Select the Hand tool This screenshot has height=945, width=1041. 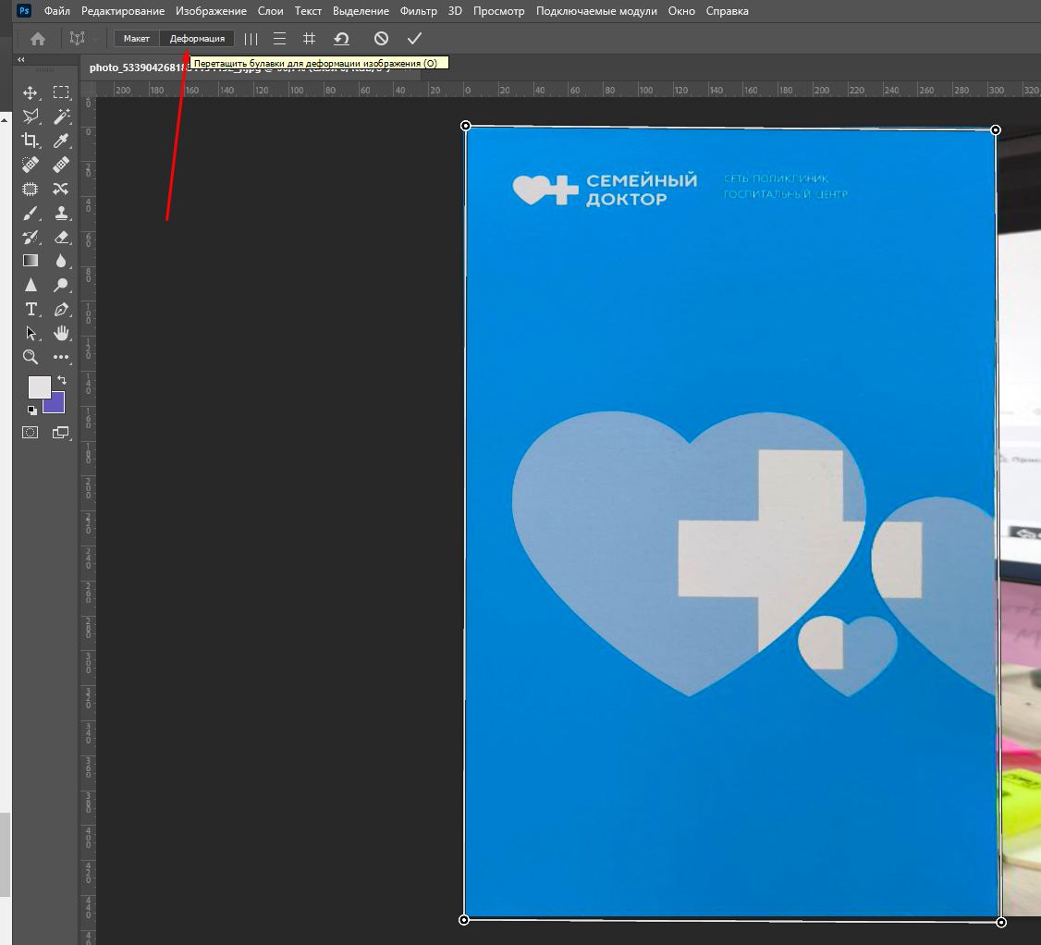pos(61,333)
